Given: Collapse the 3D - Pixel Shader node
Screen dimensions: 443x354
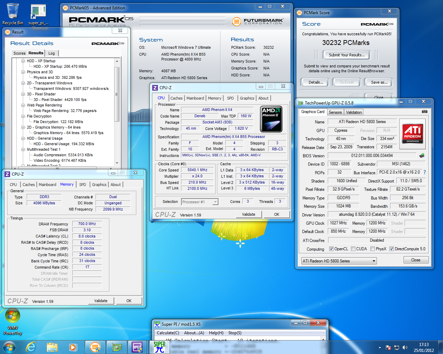Looking at the screenshot, I should point(23,94).
